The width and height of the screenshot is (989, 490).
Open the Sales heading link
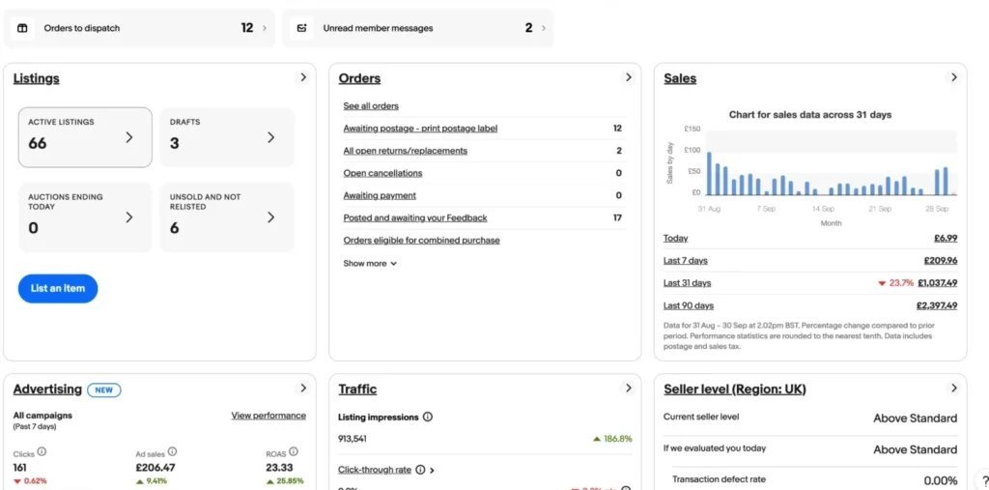[680, 78]
